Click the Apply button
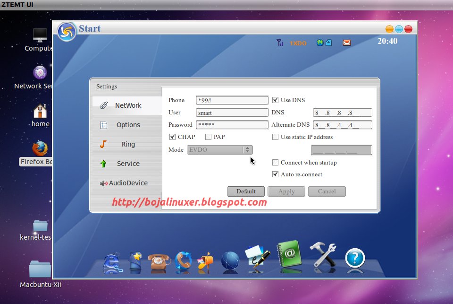The width and height of the screenshot is (453, 304). (x=286, y=191)
